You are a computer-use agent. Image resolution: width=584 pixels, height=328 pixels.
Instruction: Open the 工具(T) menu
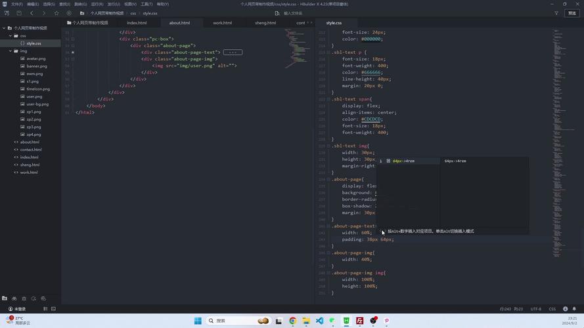(146, 4)
